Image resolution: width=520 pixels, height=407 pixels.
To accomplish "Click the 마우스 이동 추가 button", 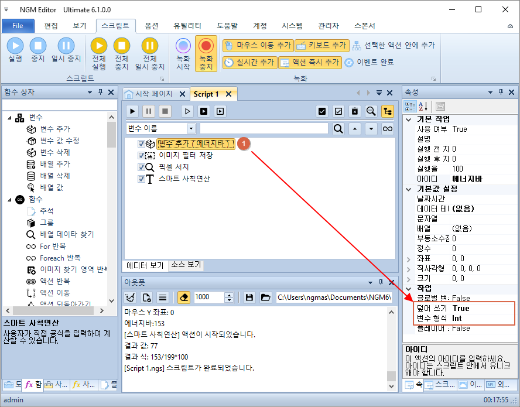I will click(x=258, y=46).
